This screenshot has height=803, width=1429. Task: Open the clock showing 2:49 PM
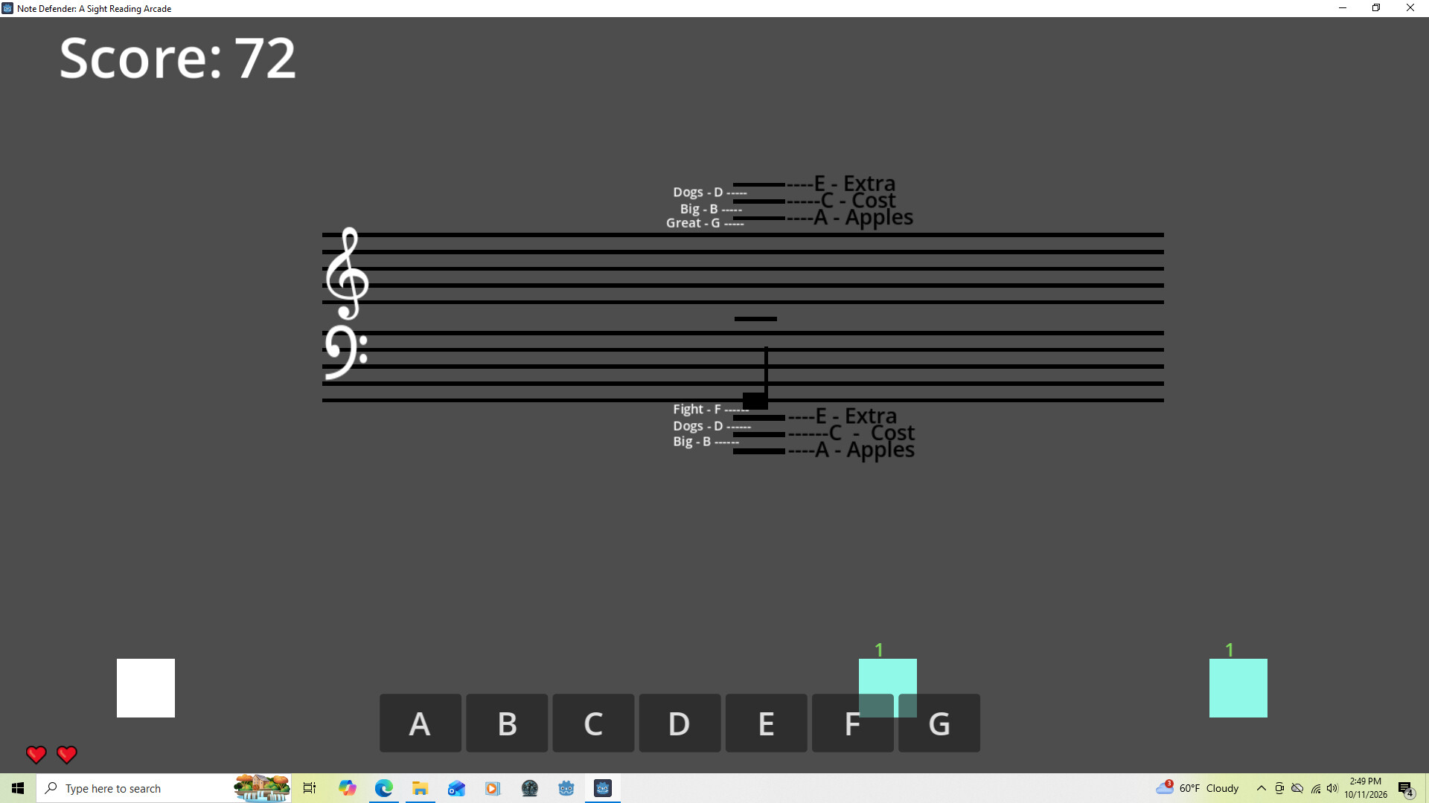tap(1366, 788)
